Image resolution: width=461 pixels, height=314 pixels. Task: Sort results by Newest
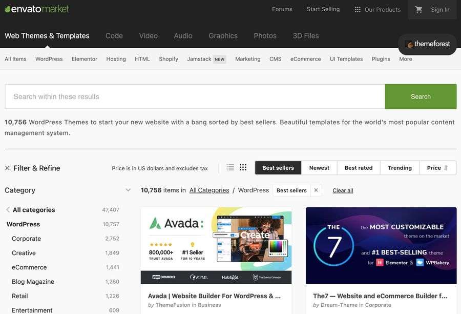point(319,168)
